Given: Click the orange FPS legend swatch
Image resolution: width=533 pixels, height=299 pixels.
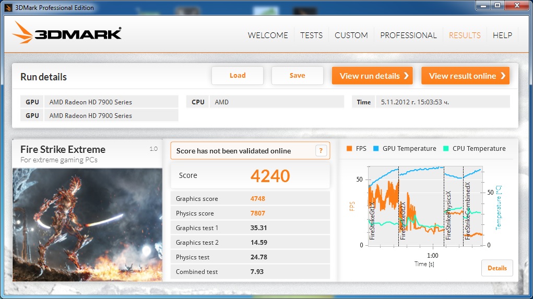Looking at the screenshot, I should (349, 149).
